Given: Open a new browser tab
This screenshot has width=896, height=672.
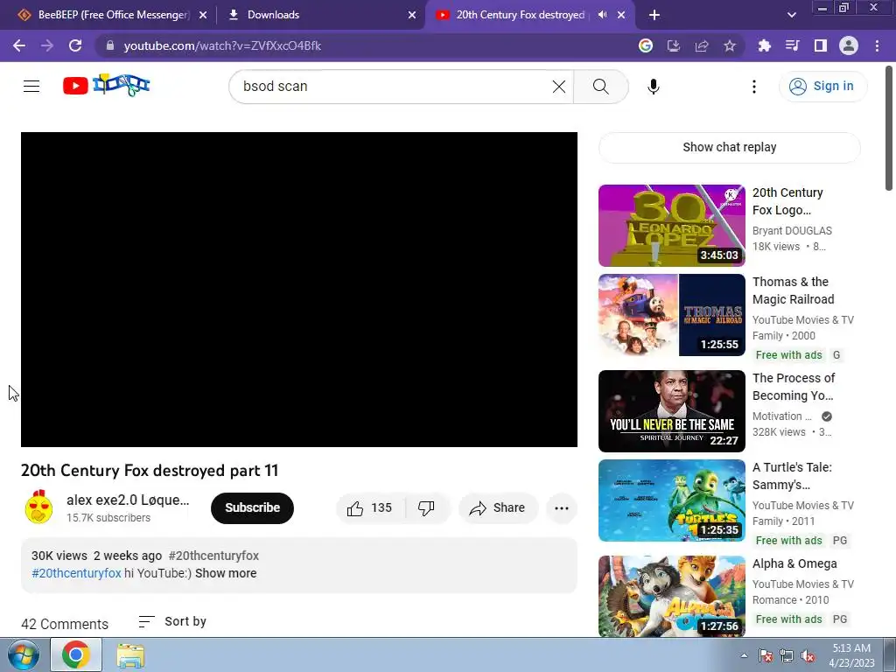Looking at the screenshot, I should point(654,15).
